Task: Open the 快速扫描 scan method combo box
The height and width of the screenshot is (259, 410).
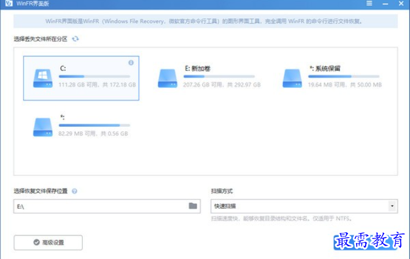Action: tap(304, 206)
